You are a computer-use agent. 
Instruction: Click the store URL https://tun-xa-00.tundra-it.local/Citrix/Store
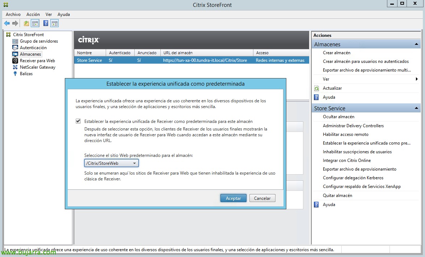point(205,60)
